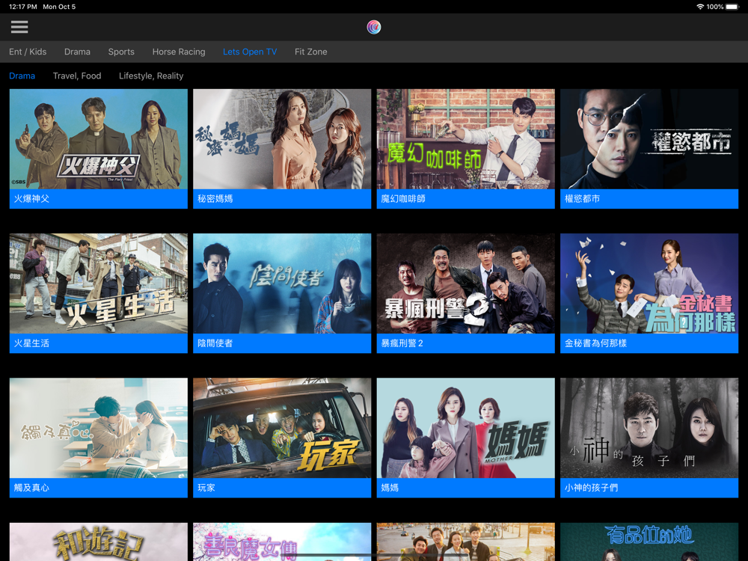Open the partially visible 和遊記 thumbnail
This screenshot has height=561, width=748.
(x=98, y=542)
